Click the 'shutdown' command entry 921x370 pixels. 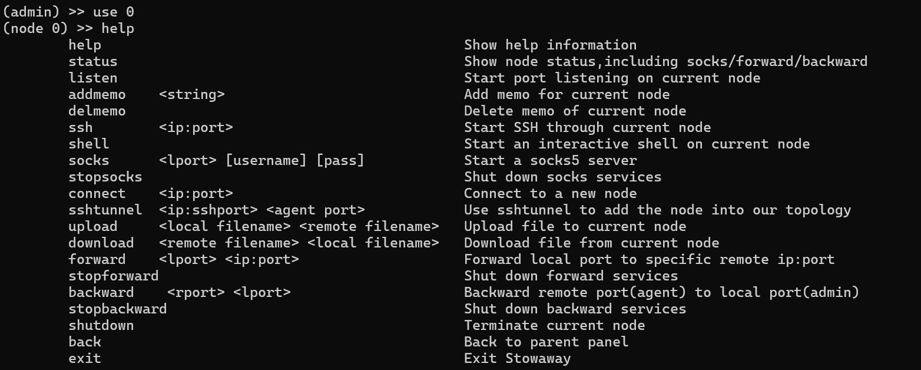coord(101,325)
